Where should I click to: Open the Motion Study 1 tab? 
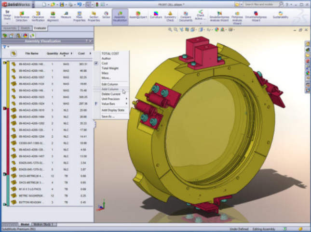point(43,224)
